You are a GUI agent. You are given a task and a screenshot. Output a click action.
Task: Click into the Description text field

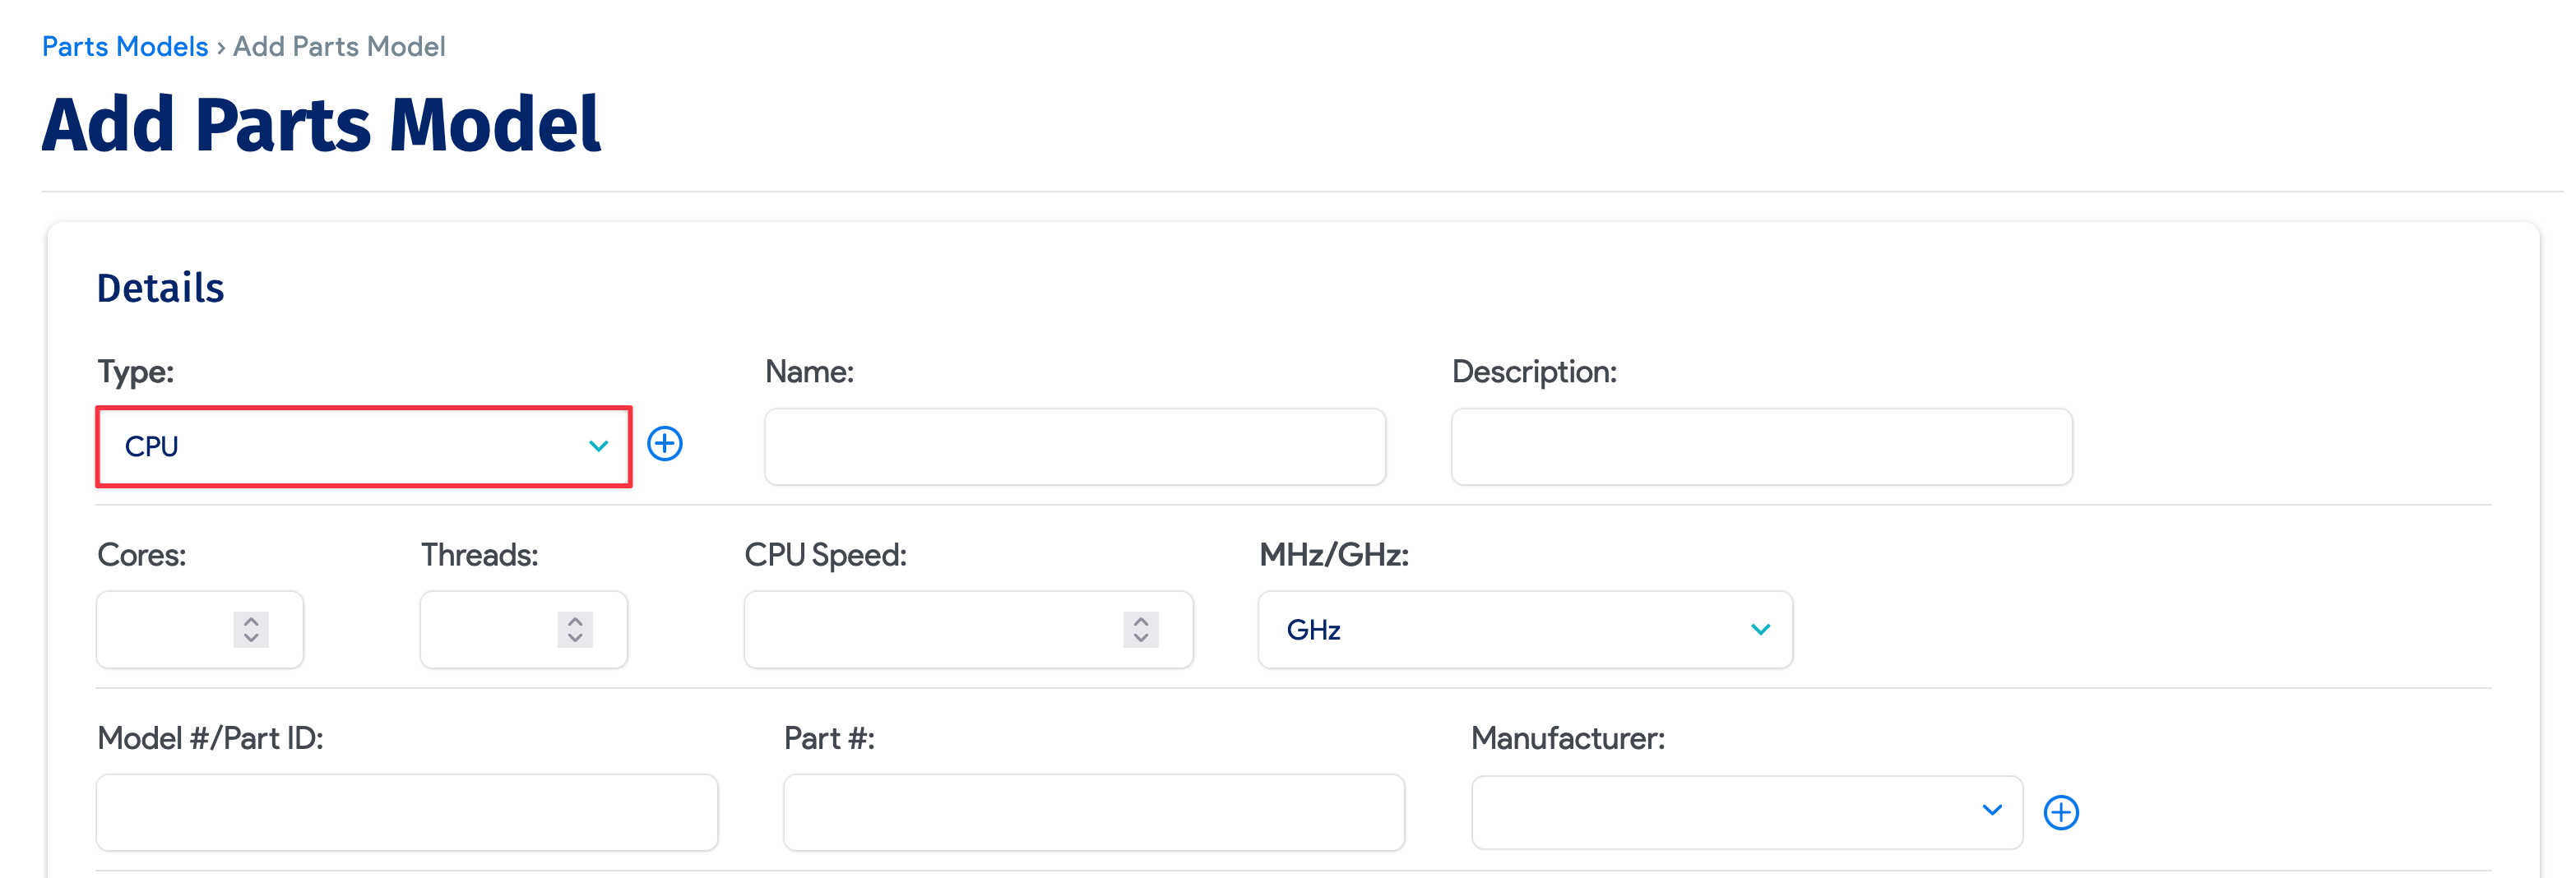[x=1761, y=446]
